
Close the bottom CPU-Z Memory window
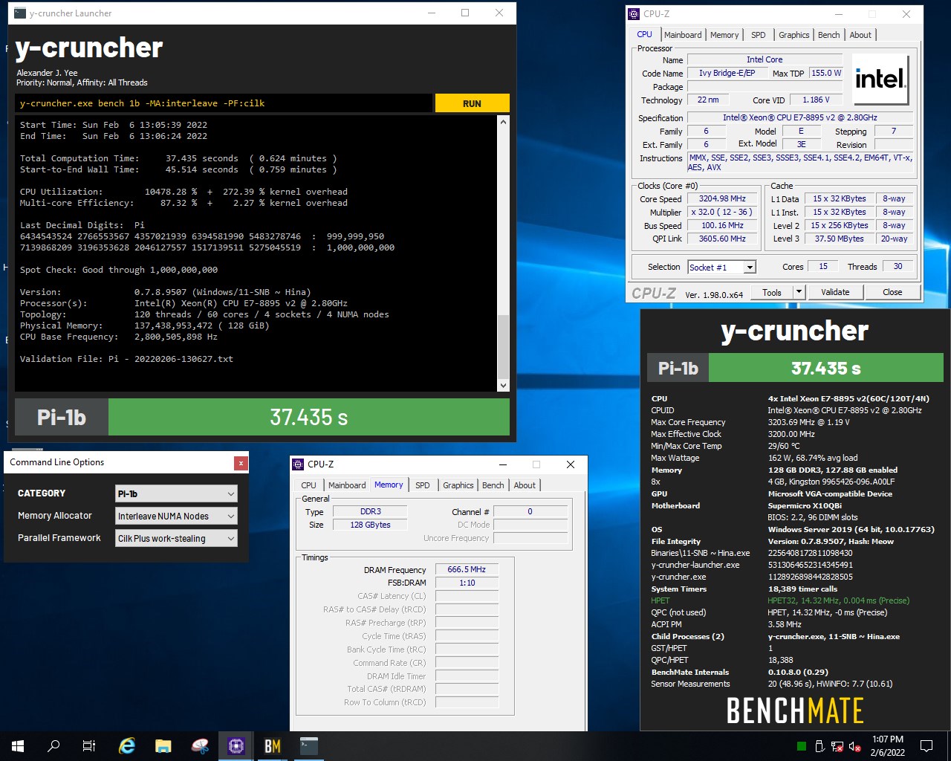click(571, 464)
